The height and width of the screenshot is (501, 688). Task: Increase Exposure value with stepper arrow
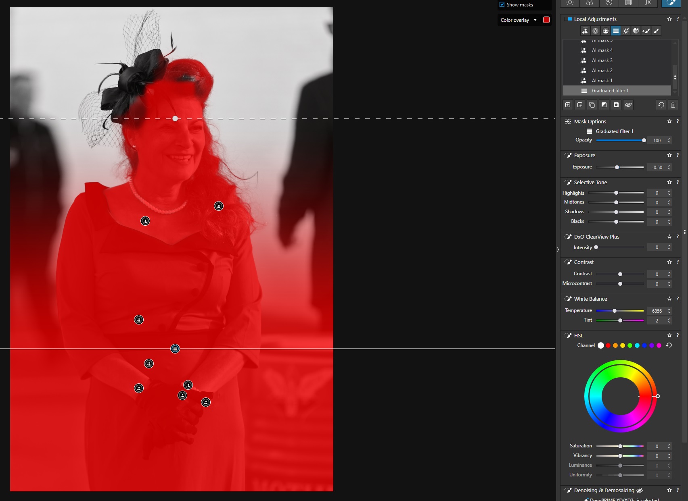pos(669,166)
